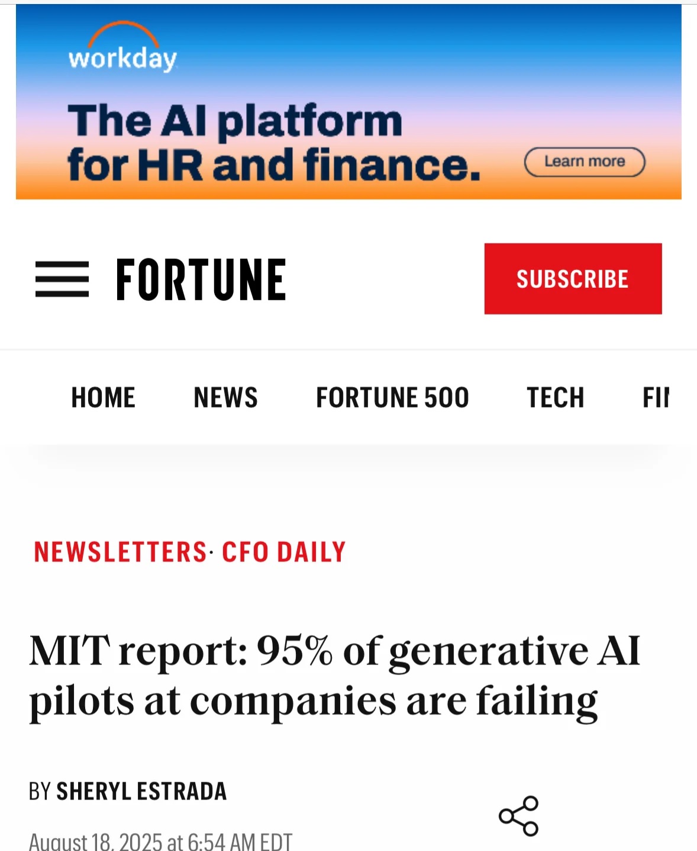Go to the HOME nav item
Screen dimensions: 697x851
pos(104,397)
